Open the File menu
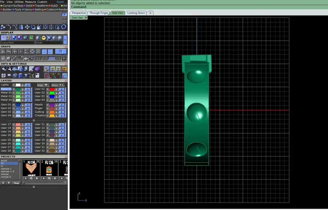328x210 pixels. [x=2, y=2]
